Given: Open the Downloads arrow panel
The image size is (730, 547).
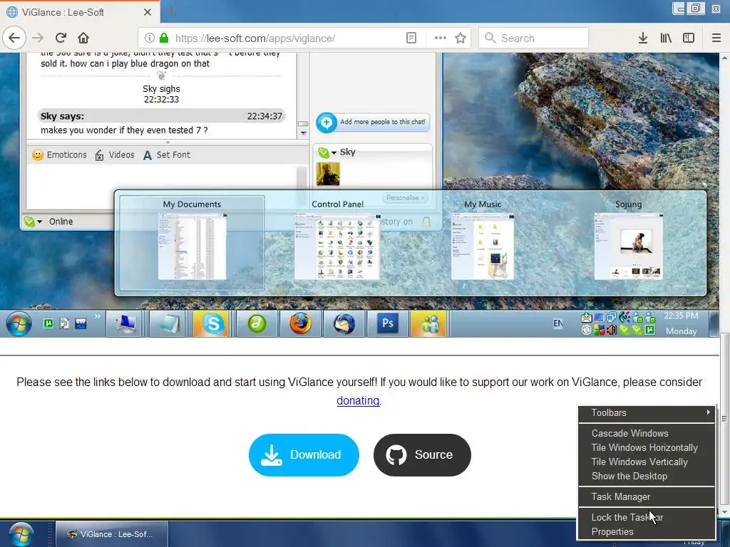Looking at the screenshot, I should pyautogui.click(x=643, y=38).
